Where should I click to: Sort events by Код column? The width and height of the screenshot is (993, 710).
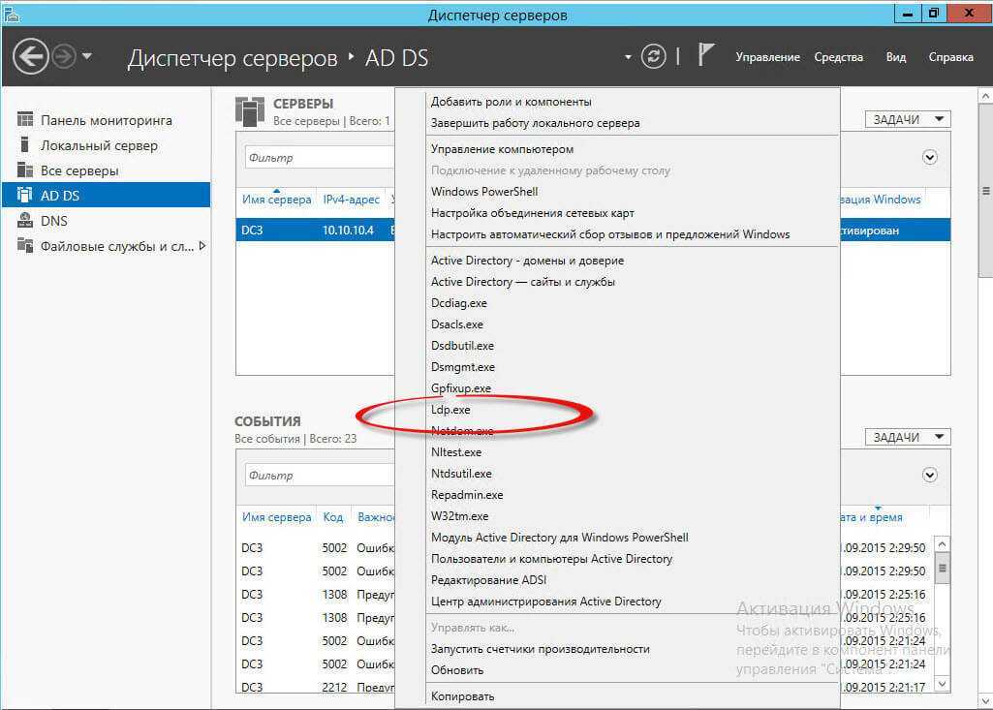333,517
